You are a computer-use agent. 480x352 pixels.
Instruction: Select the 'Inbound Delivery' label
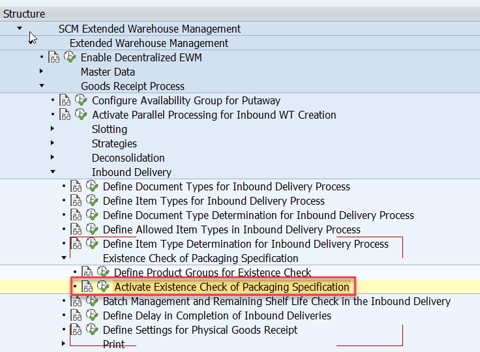point(132,172)
